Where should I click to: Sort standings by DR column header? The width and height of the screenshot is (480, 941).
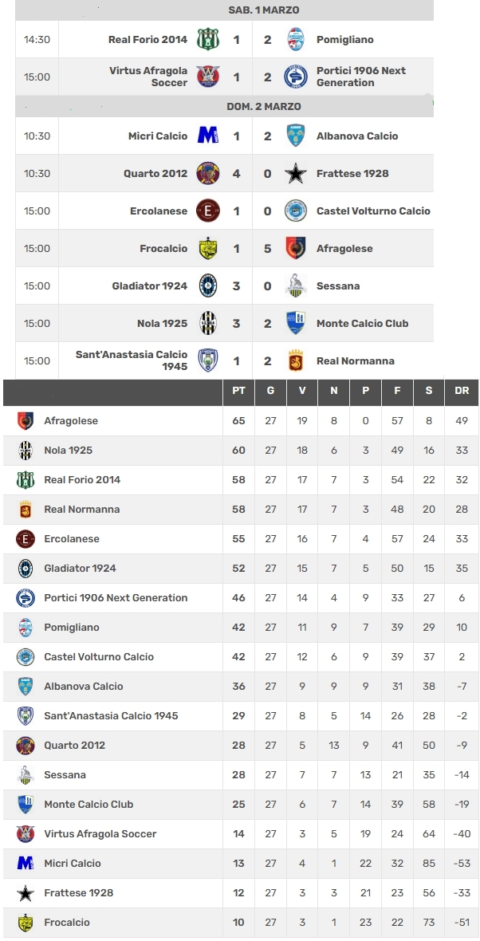pos(462,391)
